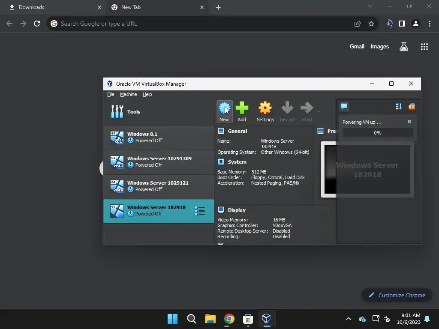Toggle the Chrome side panel
Viewport: 439px width, 329px height.
402,24
